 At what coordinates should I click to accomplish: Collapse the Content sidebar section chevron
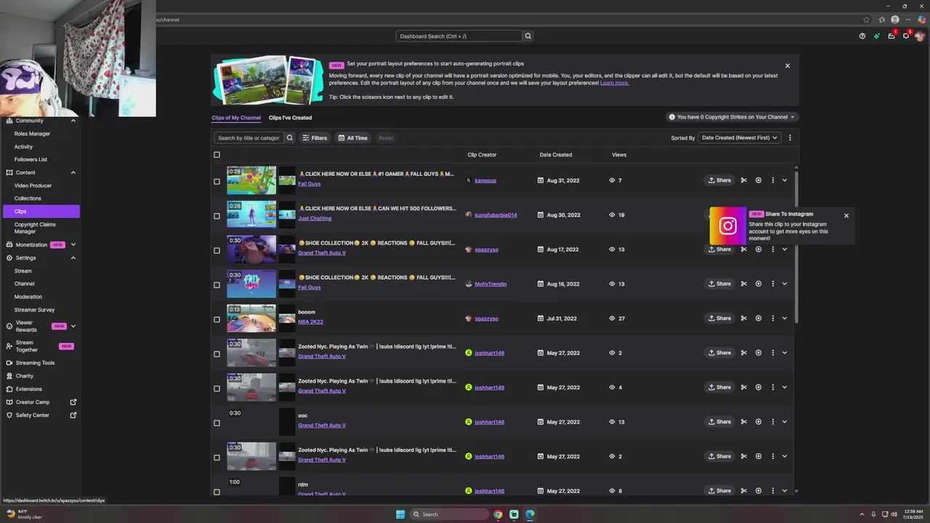point(73,173)
